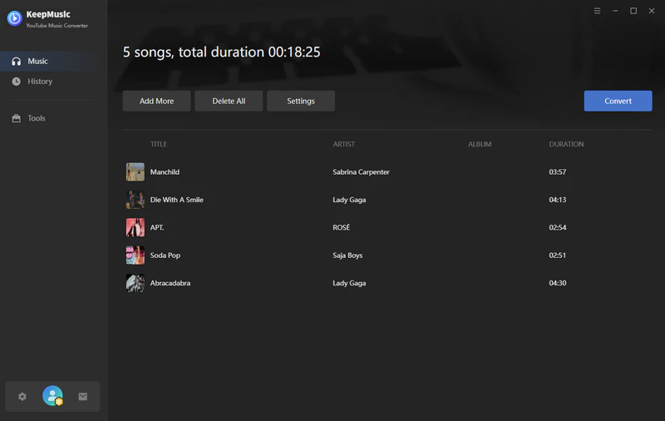Click the DURATION column header
665x421 pixels.
pyautogui.click(x=566, y=144)
